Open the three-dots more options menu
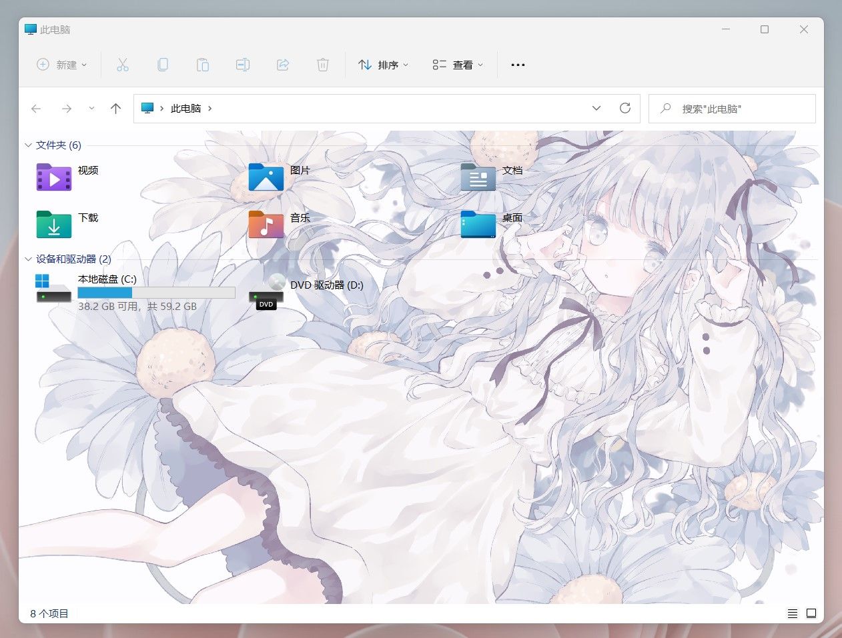Image resolution: width=842 pixels, height=638 pixels. 518,65
